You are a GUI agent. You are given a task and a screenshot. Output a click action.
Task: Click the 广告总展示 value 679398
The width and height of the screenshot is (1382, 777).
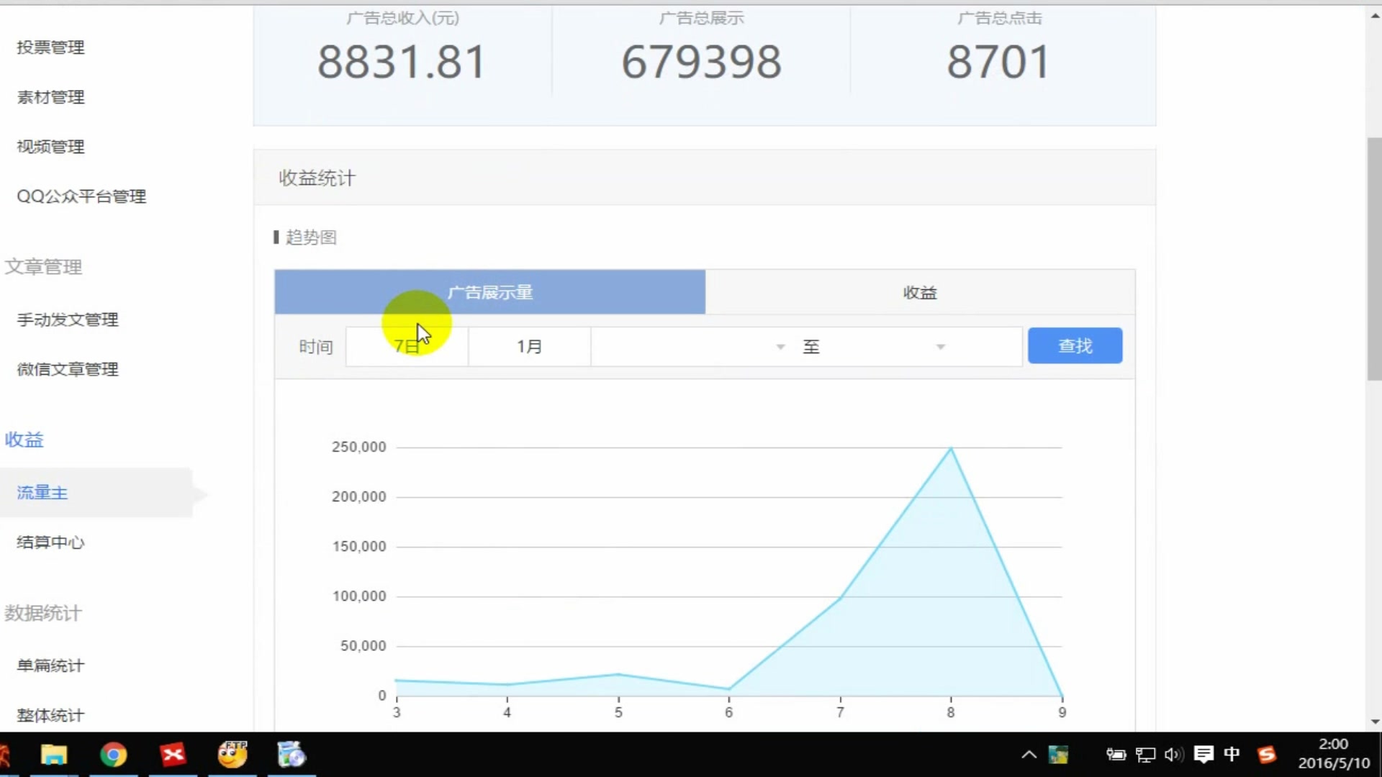[701, 62]
